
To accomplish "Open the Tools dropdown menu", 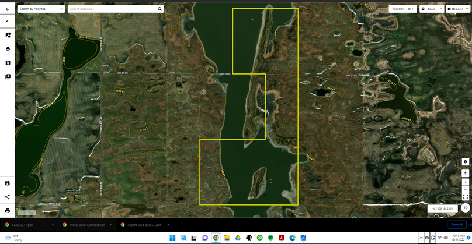I will (431, 9).
